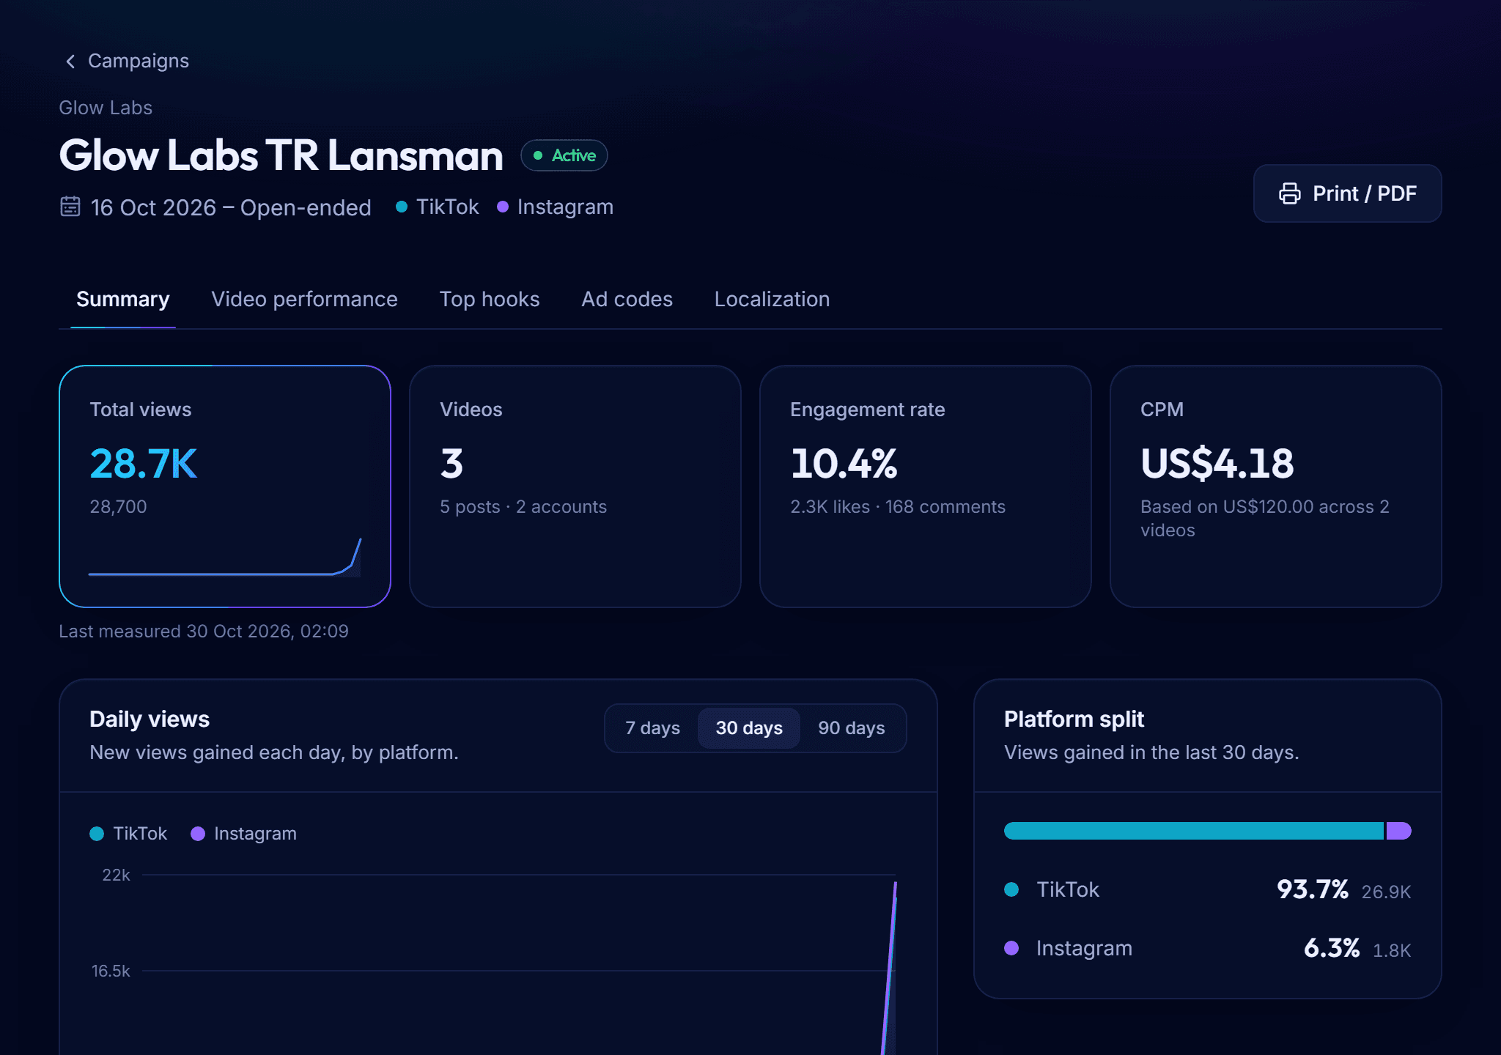Screen dimensions: 1501x1055
Task: Select the 7 days range
Action: point(652,728)
